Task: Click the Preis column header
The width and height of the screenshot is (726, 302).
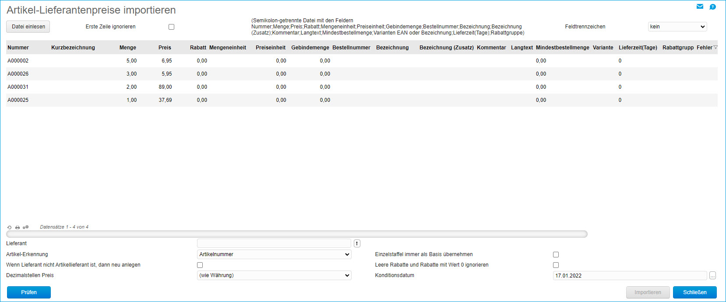Action: [165, 48]
